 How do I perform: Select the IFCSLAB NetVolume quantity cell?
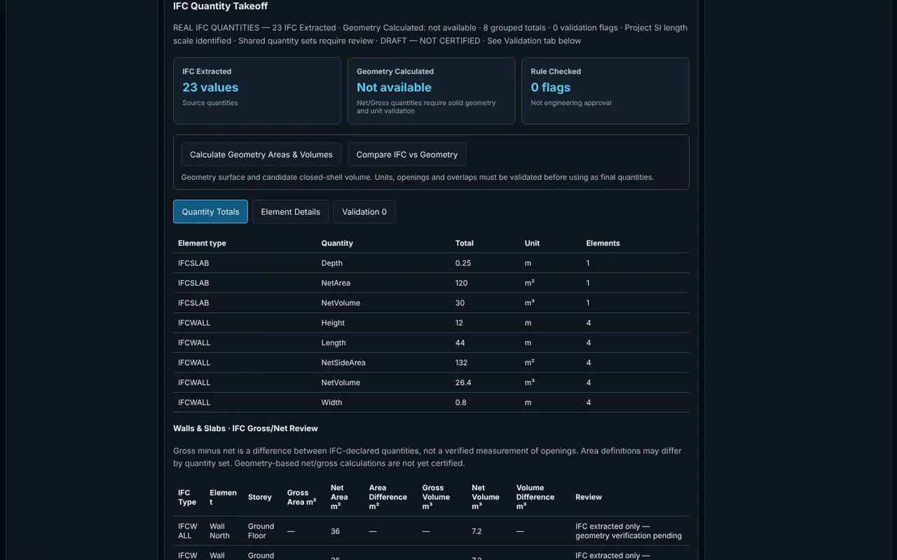tap(341, 303)
